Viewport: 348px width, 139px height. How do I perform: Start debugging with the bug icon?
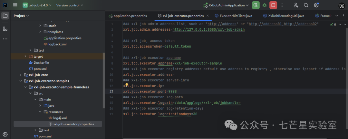pos(265,5)
